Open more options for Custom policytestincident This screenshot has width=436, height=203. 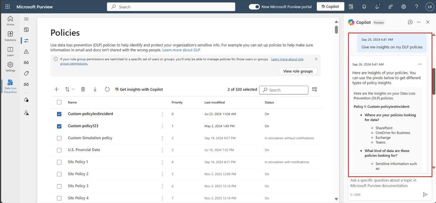[x=163, y=114]
